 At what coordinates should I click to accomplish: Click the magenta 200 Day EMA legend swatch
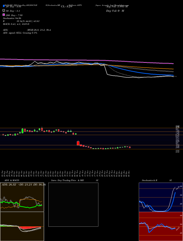4,15
